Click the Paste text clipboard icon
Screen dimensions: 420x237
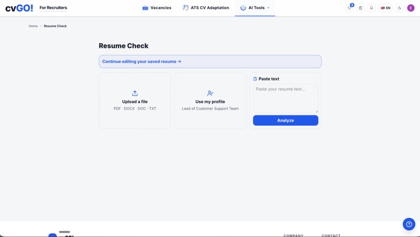(x=255, y=79)
